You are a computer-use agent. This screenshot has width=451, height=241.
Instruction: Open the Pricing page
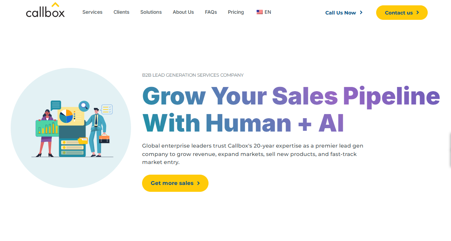[236, 12]
